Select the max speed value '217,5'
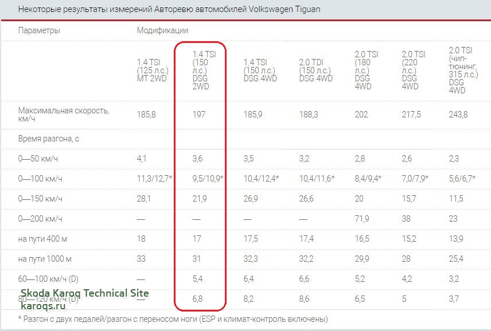 click(x=411, y=115)
